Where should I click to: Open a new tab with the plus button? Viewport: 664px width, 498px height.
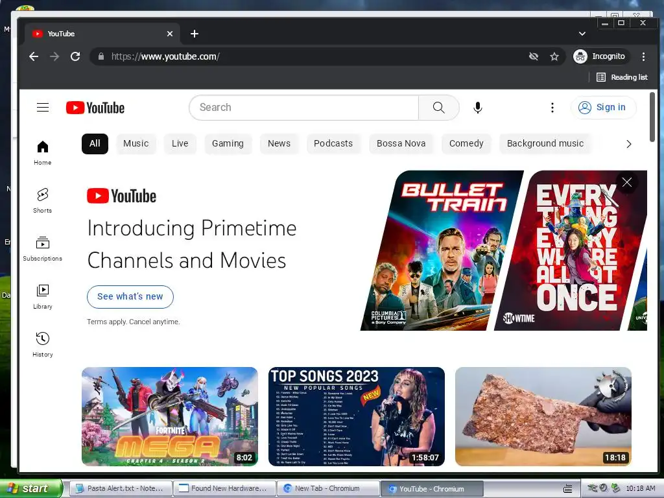(195, 34)
